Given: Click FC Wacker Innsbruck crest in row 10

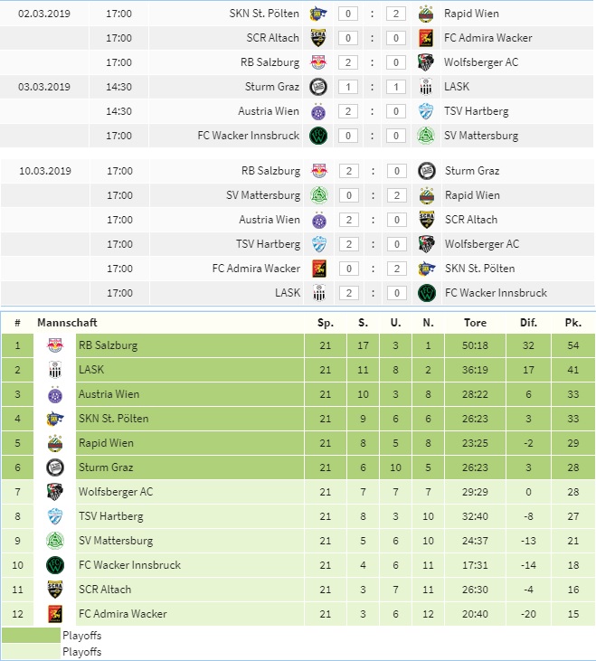Looking at the screenshot, I should point(55,565).
